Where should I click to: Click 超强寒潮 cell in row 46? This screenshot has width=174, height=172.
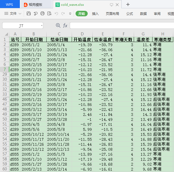163,100
